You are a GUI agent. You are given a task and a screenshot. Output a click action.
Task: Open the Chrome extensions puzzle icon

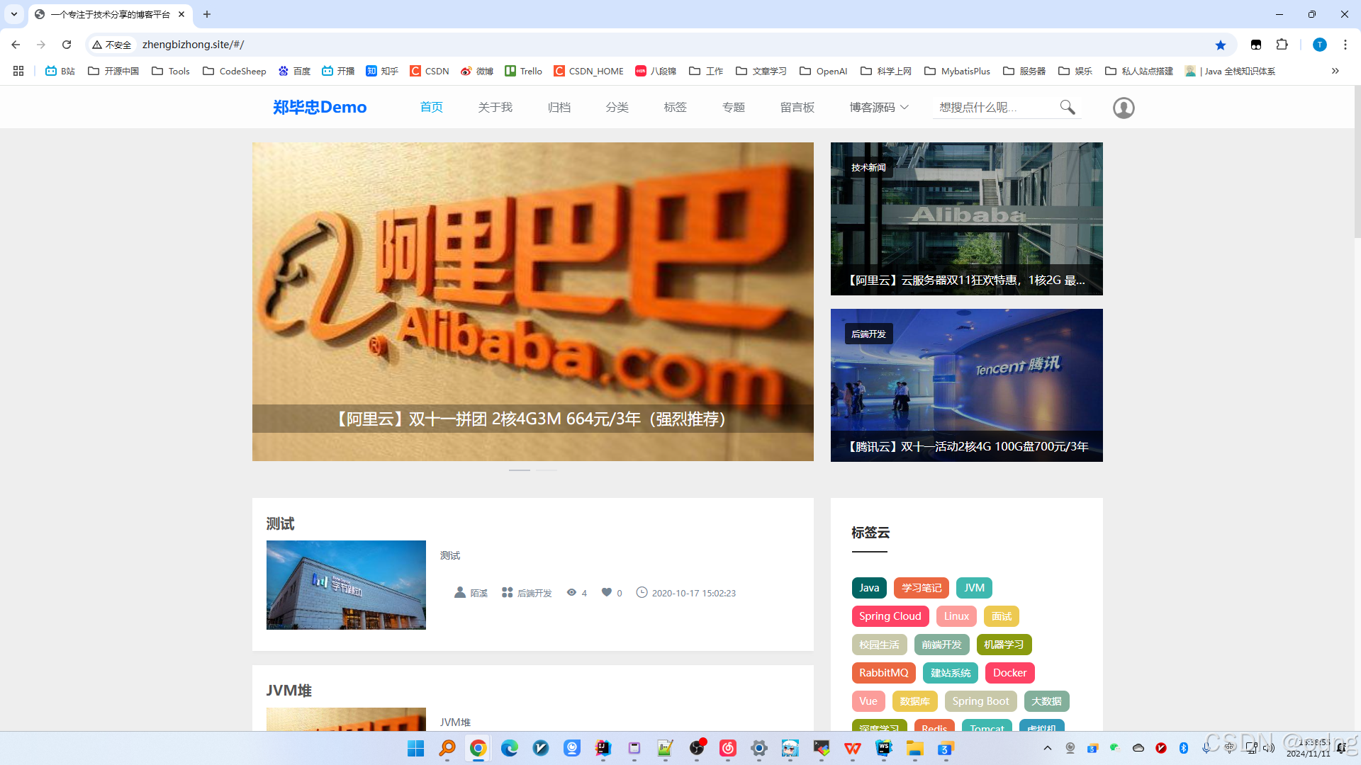(1282, 45)
